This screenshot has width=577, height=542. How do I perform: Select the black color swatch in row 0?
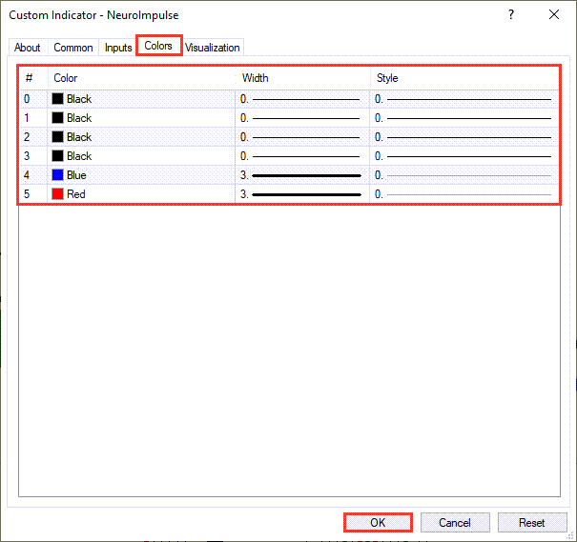click(58, 99)
